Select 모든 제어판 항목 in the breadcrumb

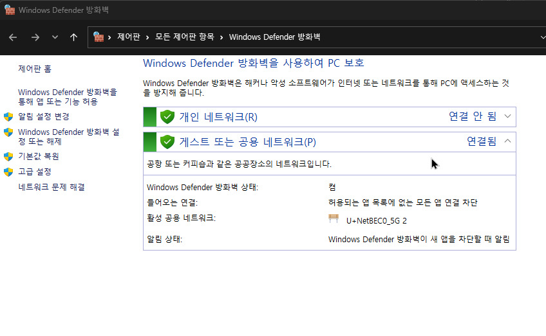coord(184,37)
